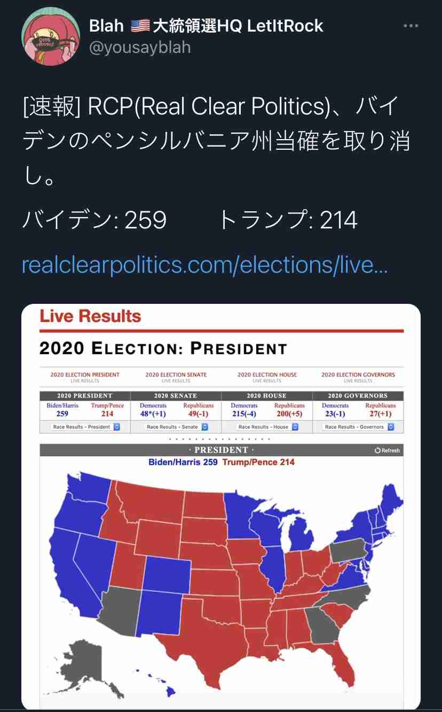Open the realclearpolitics.com elections link

[204, 265]
